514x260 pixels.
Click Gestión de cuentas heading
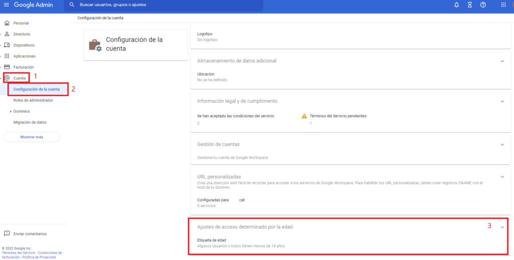coord(218,144)
